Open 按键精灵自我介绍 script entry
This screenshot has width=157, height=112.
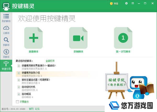click(x=31, y=73)
